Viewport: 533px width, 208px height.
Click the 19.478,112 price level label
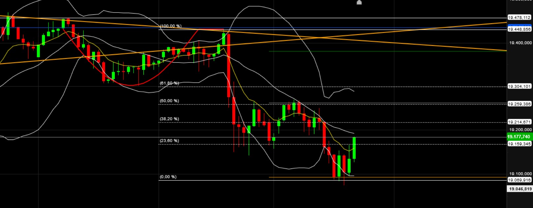pos(519,17)
